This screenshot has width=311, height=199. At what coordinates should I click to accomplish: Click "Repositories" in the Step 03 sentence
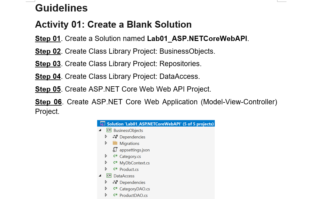click(179, 64)
